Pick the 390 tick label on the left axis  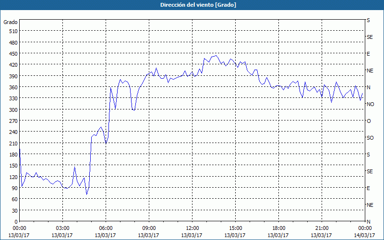point(13,76)
